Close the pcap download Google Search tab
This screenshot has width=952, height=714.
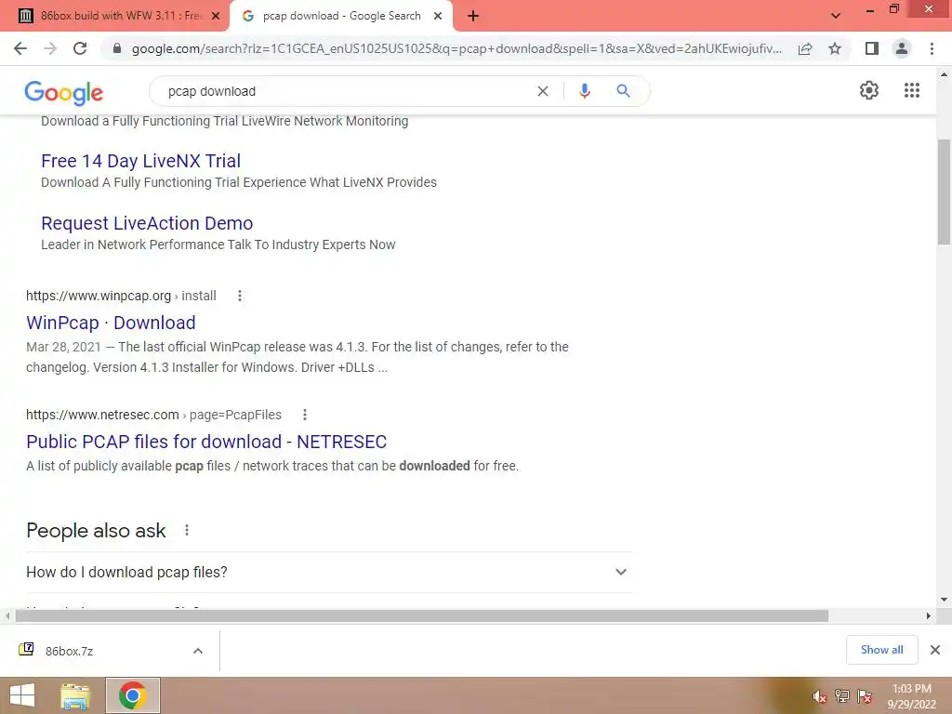pyautogui.click(x=438, y=16)
